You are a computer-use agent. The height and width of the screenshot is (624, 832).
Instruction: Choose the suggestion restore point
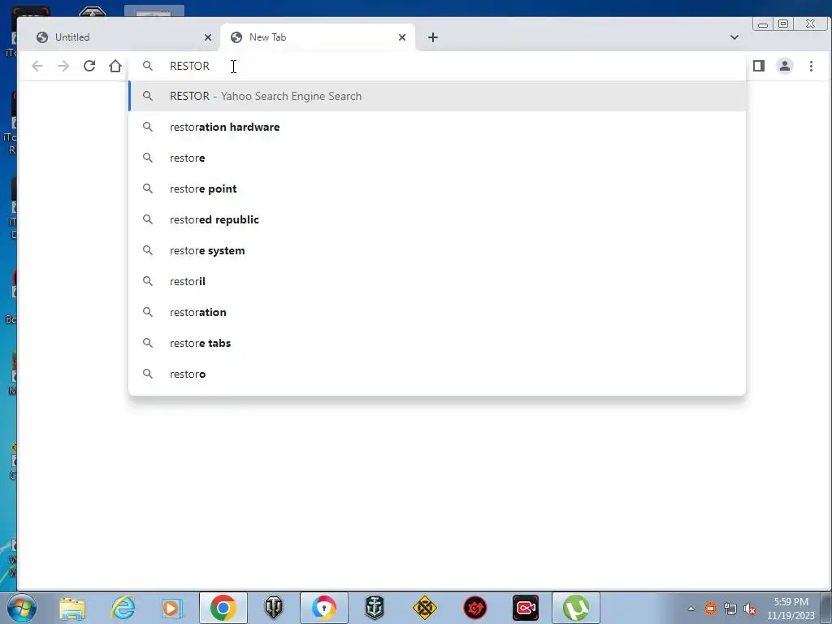pyautogui.click(x=437, y=188)
